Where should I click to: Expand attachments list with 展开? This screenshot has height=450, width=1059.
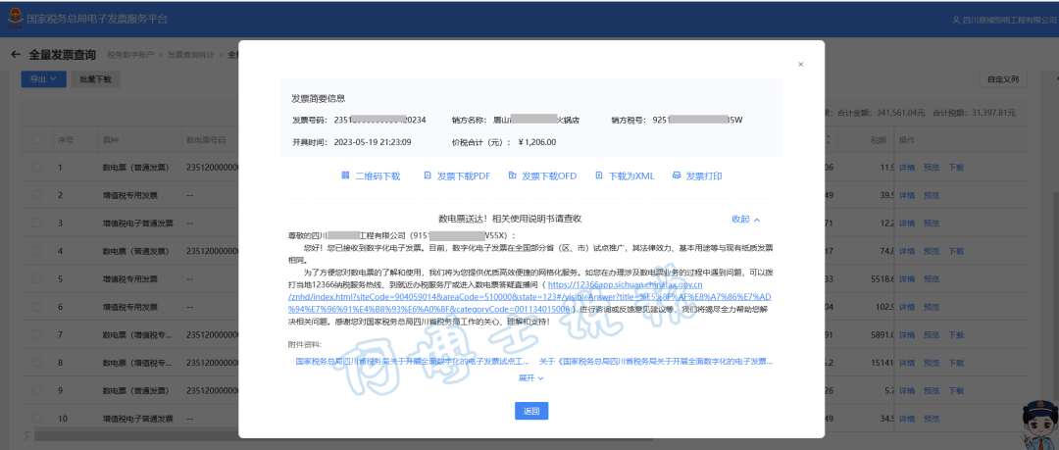point(530,377)
